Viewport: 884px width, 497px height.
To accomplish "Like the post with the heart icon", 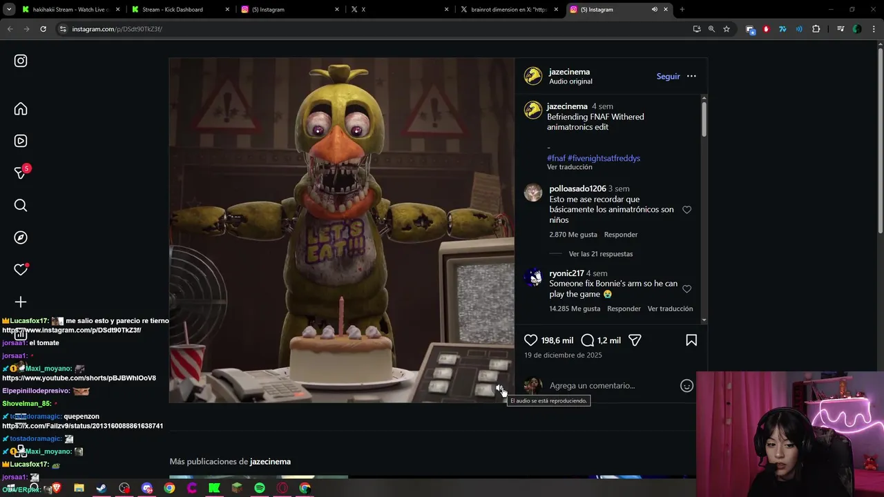I will click(x=530, y=340).
